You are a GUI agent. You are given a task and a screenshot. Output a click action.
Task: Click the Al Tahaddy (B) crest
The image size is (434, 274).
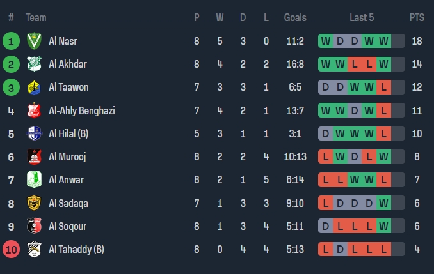[x=34, y=248]
